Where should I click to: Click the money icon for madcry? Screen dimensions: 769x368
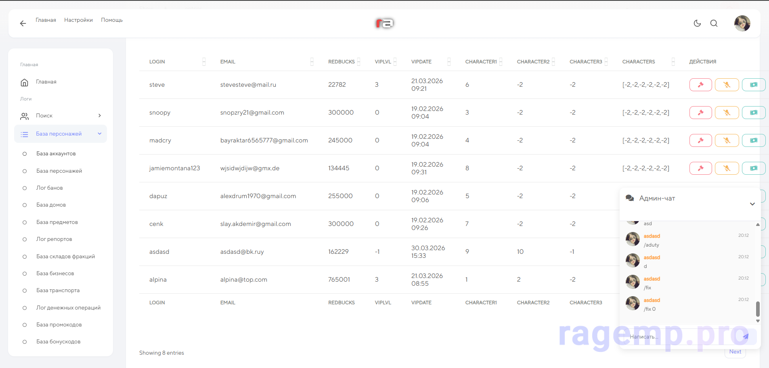(x=753, y=140)
